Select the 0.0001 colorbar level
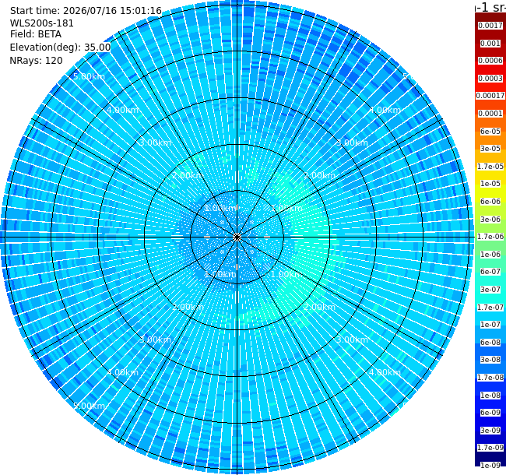The image size is (506, 475). pos(490,114)
